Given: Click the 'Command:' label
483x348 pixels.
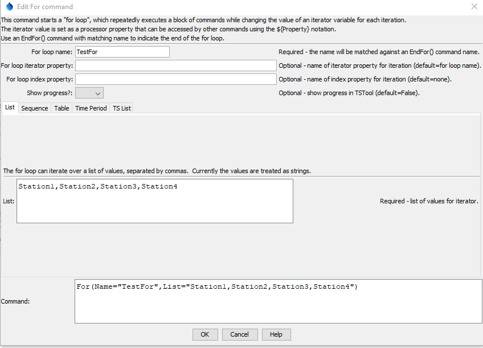Looking at the screenshot, I should coord(15,301).
